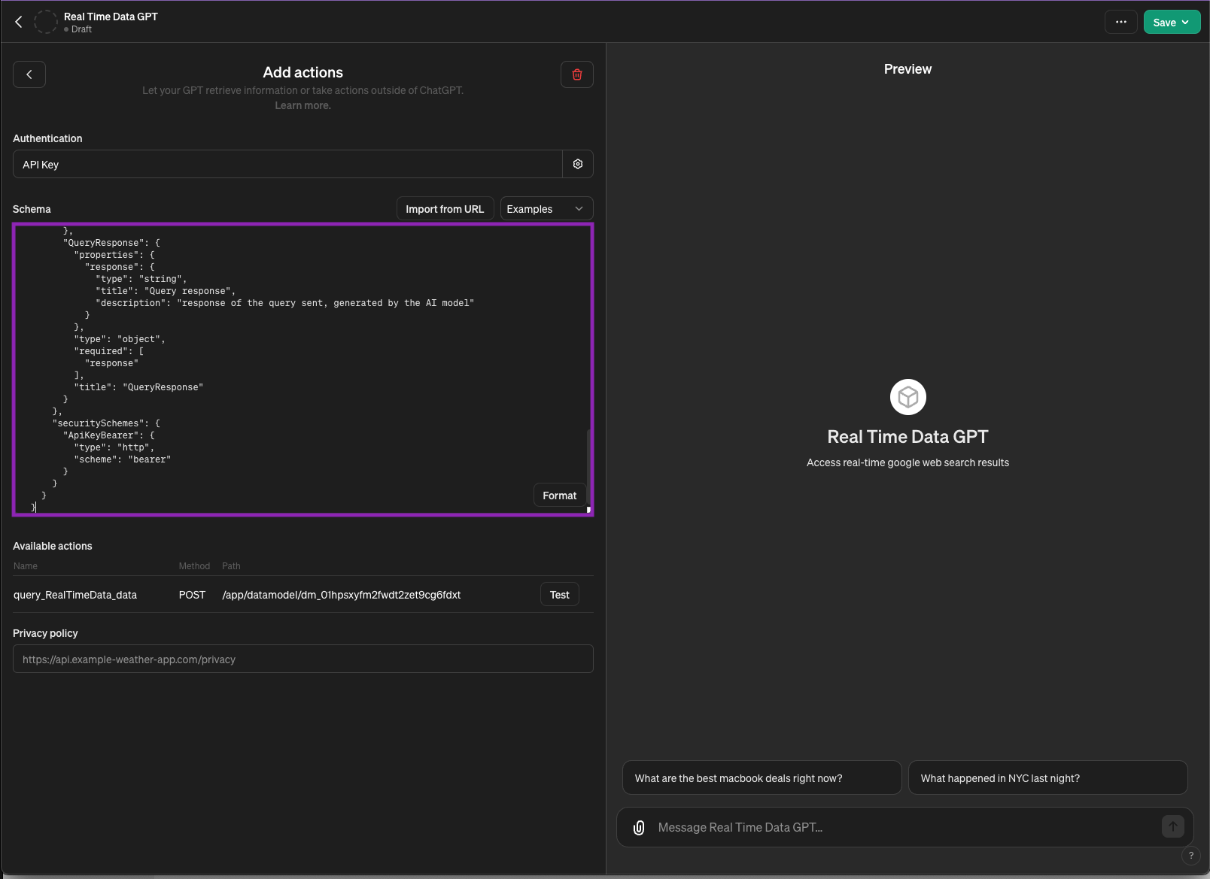Click the Privacy policy URL field
This screenshot has width=1210, height=879.
(x=303, y=659)
